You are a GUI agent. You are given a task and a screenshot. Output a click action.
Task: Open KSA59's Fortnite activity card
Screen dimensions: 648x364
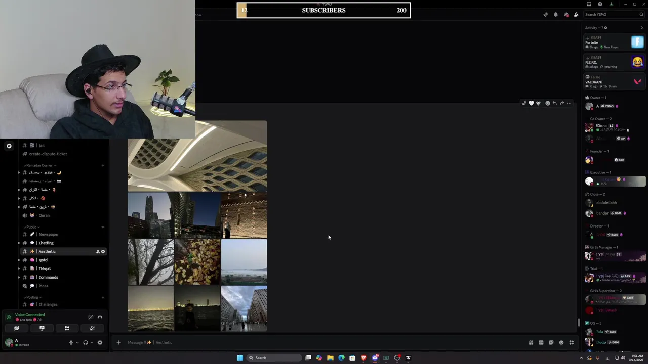(x=615, y=42)
